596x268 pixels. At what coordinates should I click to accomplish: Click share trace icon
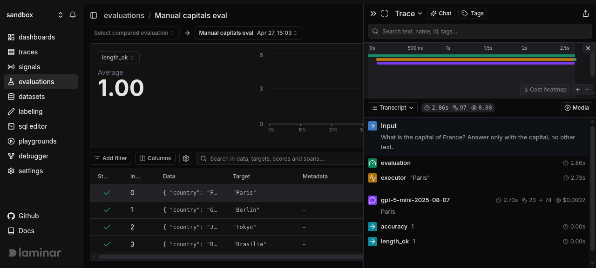(586, 13)
